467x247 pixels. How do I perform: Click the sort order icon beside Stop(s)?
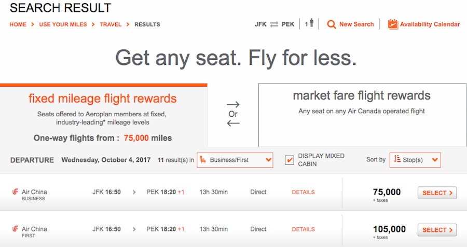[x=397, y=159]
